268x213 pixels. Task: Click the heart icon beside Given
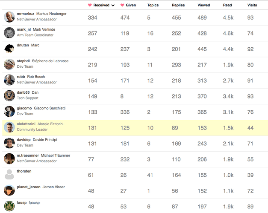click(122, 5)
